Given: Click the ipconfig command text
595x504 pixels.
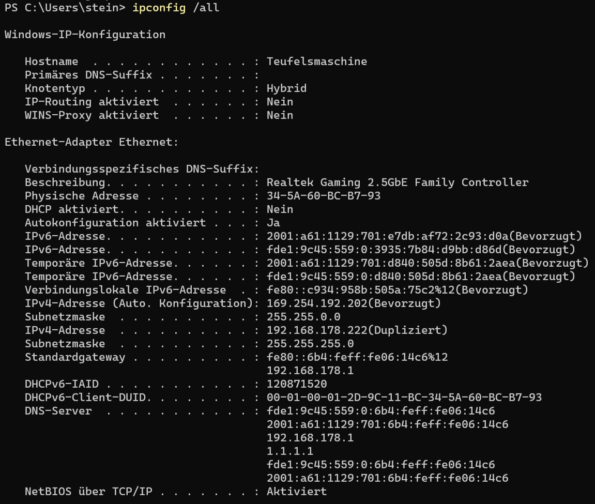Looking at the screenshot, I should [x=159, y=8].
